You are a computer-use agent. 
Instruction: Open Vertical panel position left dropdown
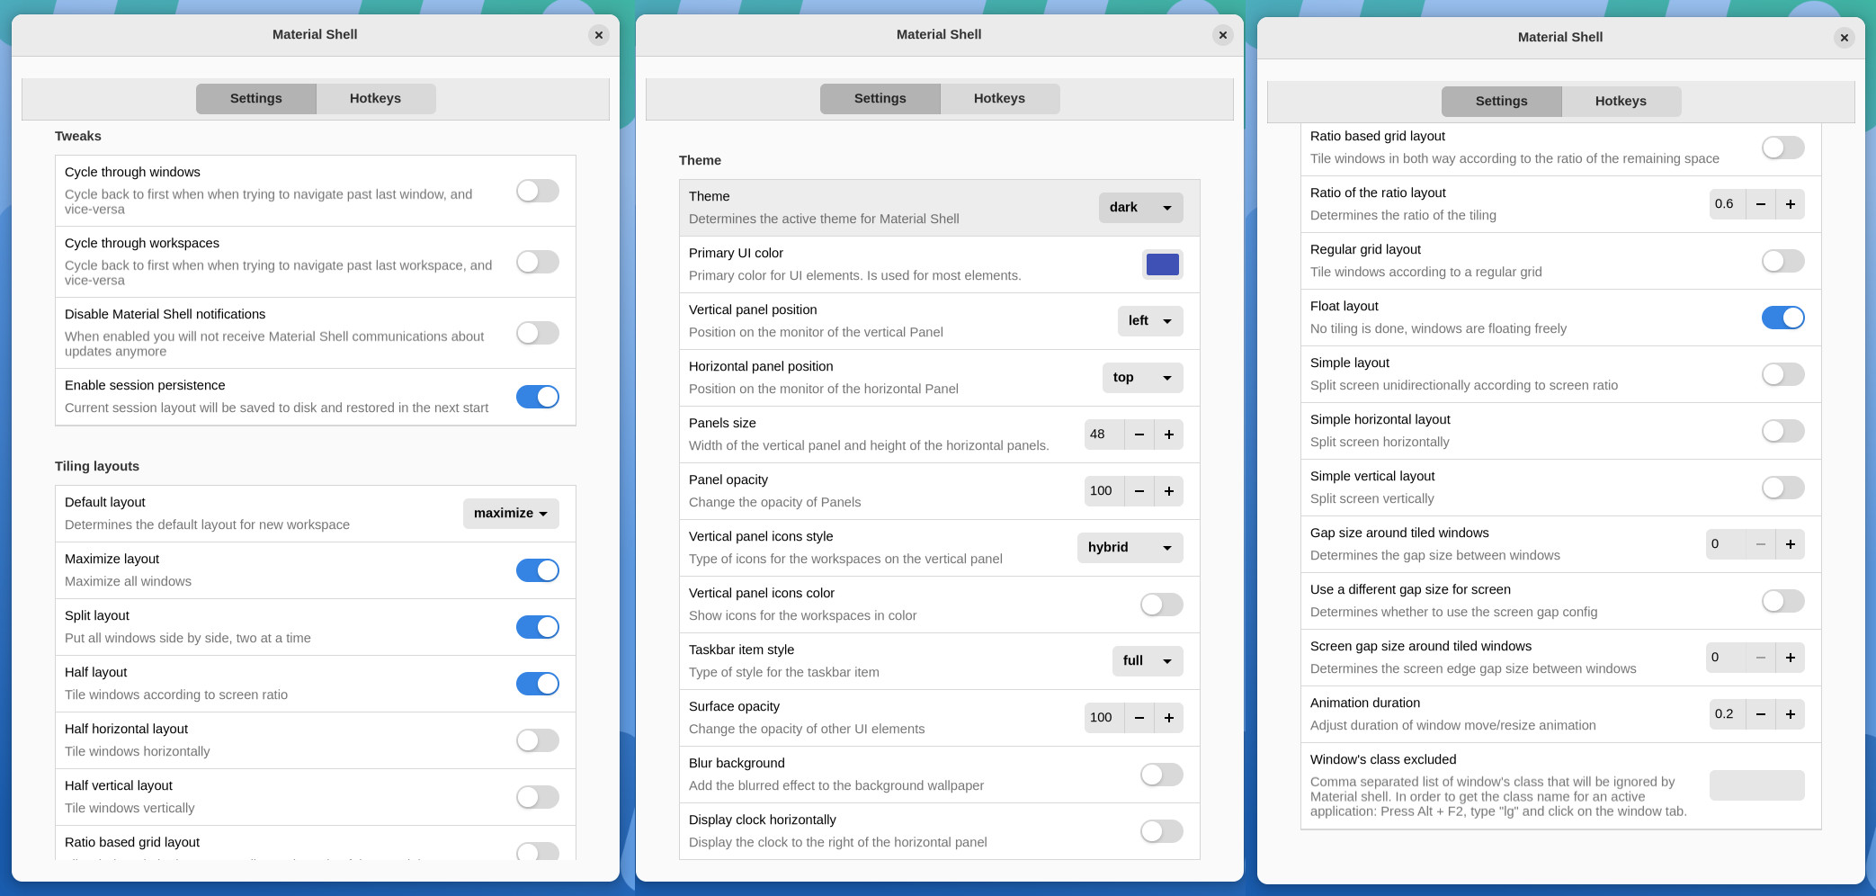pyautogui.click(x=1150, y=321)
